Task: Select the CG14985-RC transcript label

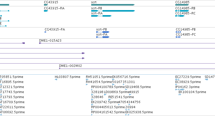Action: coord(185,13)
